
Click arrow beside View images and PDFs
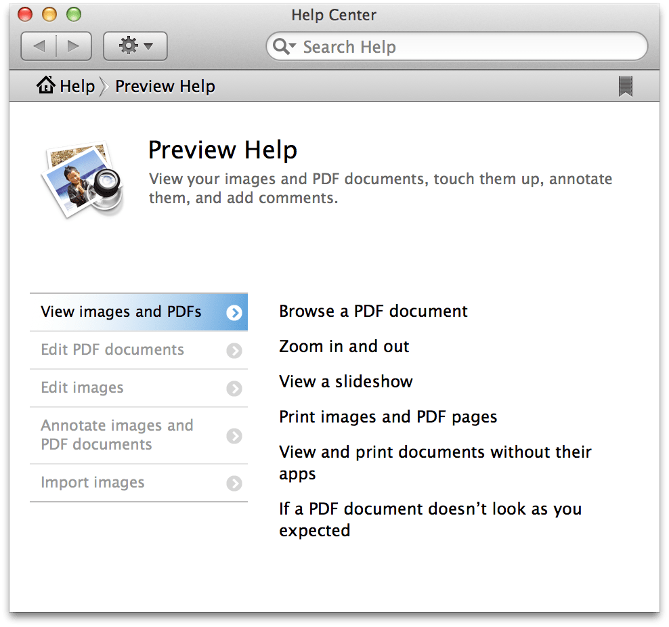234,313
